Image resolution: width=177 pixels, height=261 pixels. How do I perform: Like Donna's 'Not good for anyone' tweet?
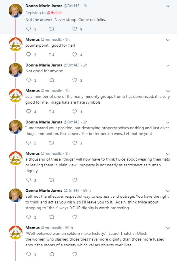75,80
